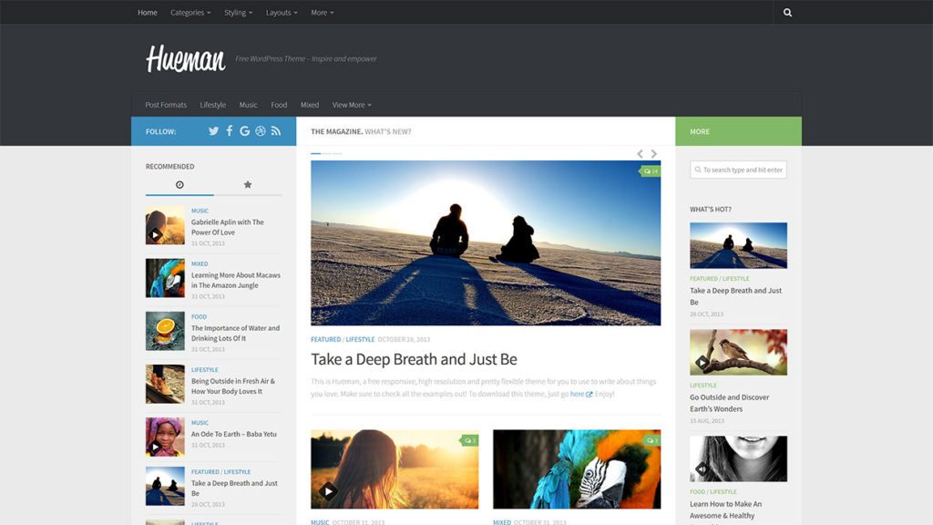
Task: Open the Facebook follow icon
Action: tap(230, 131)
